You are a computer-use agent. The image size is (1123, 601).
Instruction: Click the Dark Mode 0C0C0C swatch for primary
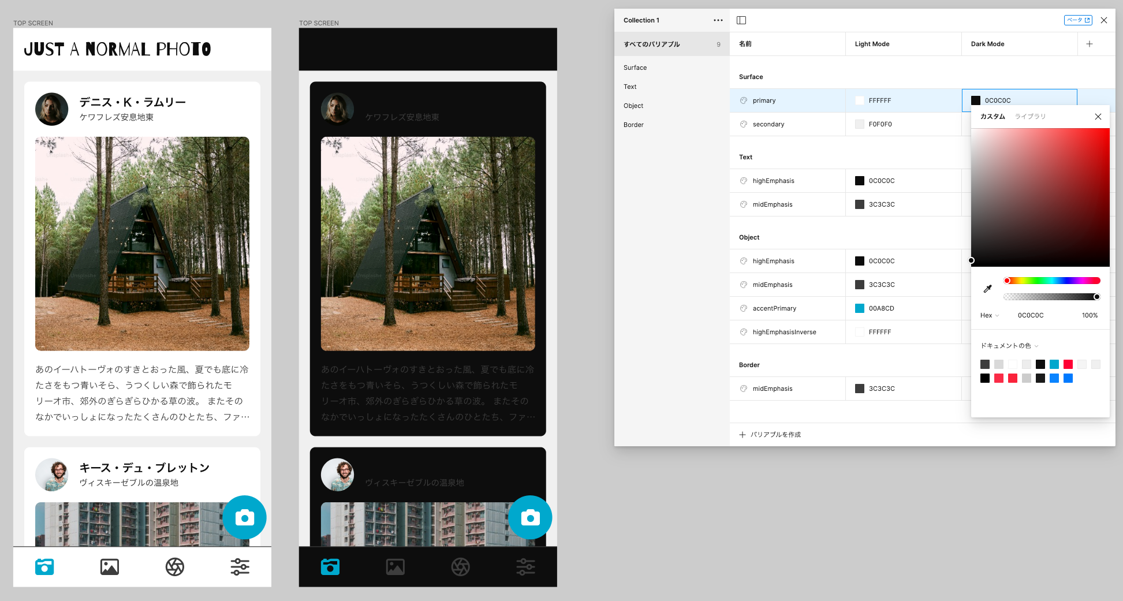click(976, 100)
